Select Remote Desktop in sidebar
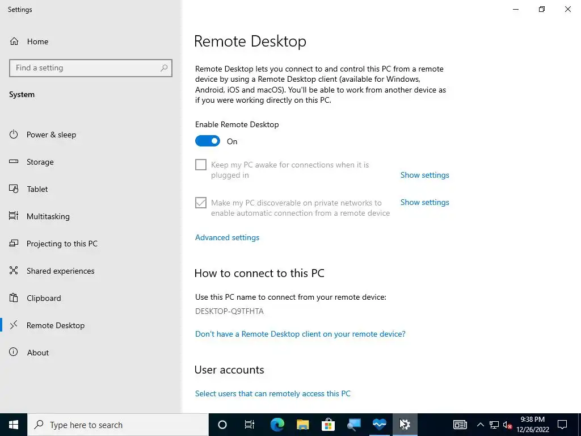The height and width of the screenshot is (436, 581). coord(56,325)
